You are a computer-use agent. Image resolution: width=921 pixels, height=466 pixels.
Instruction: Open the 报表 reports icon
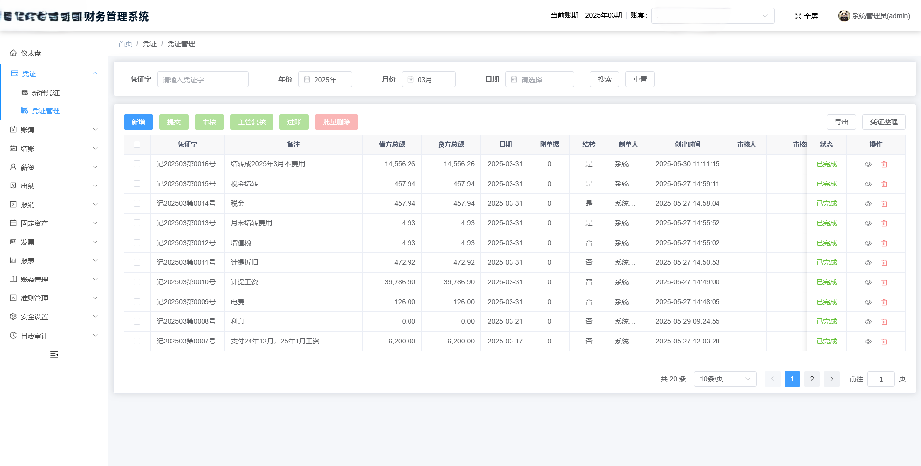pyautogui.click(x=13, y=260)
